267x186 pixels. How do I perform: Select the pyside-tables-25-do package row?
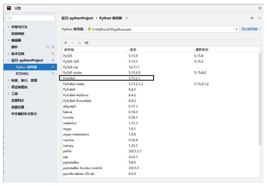point(160,173)
